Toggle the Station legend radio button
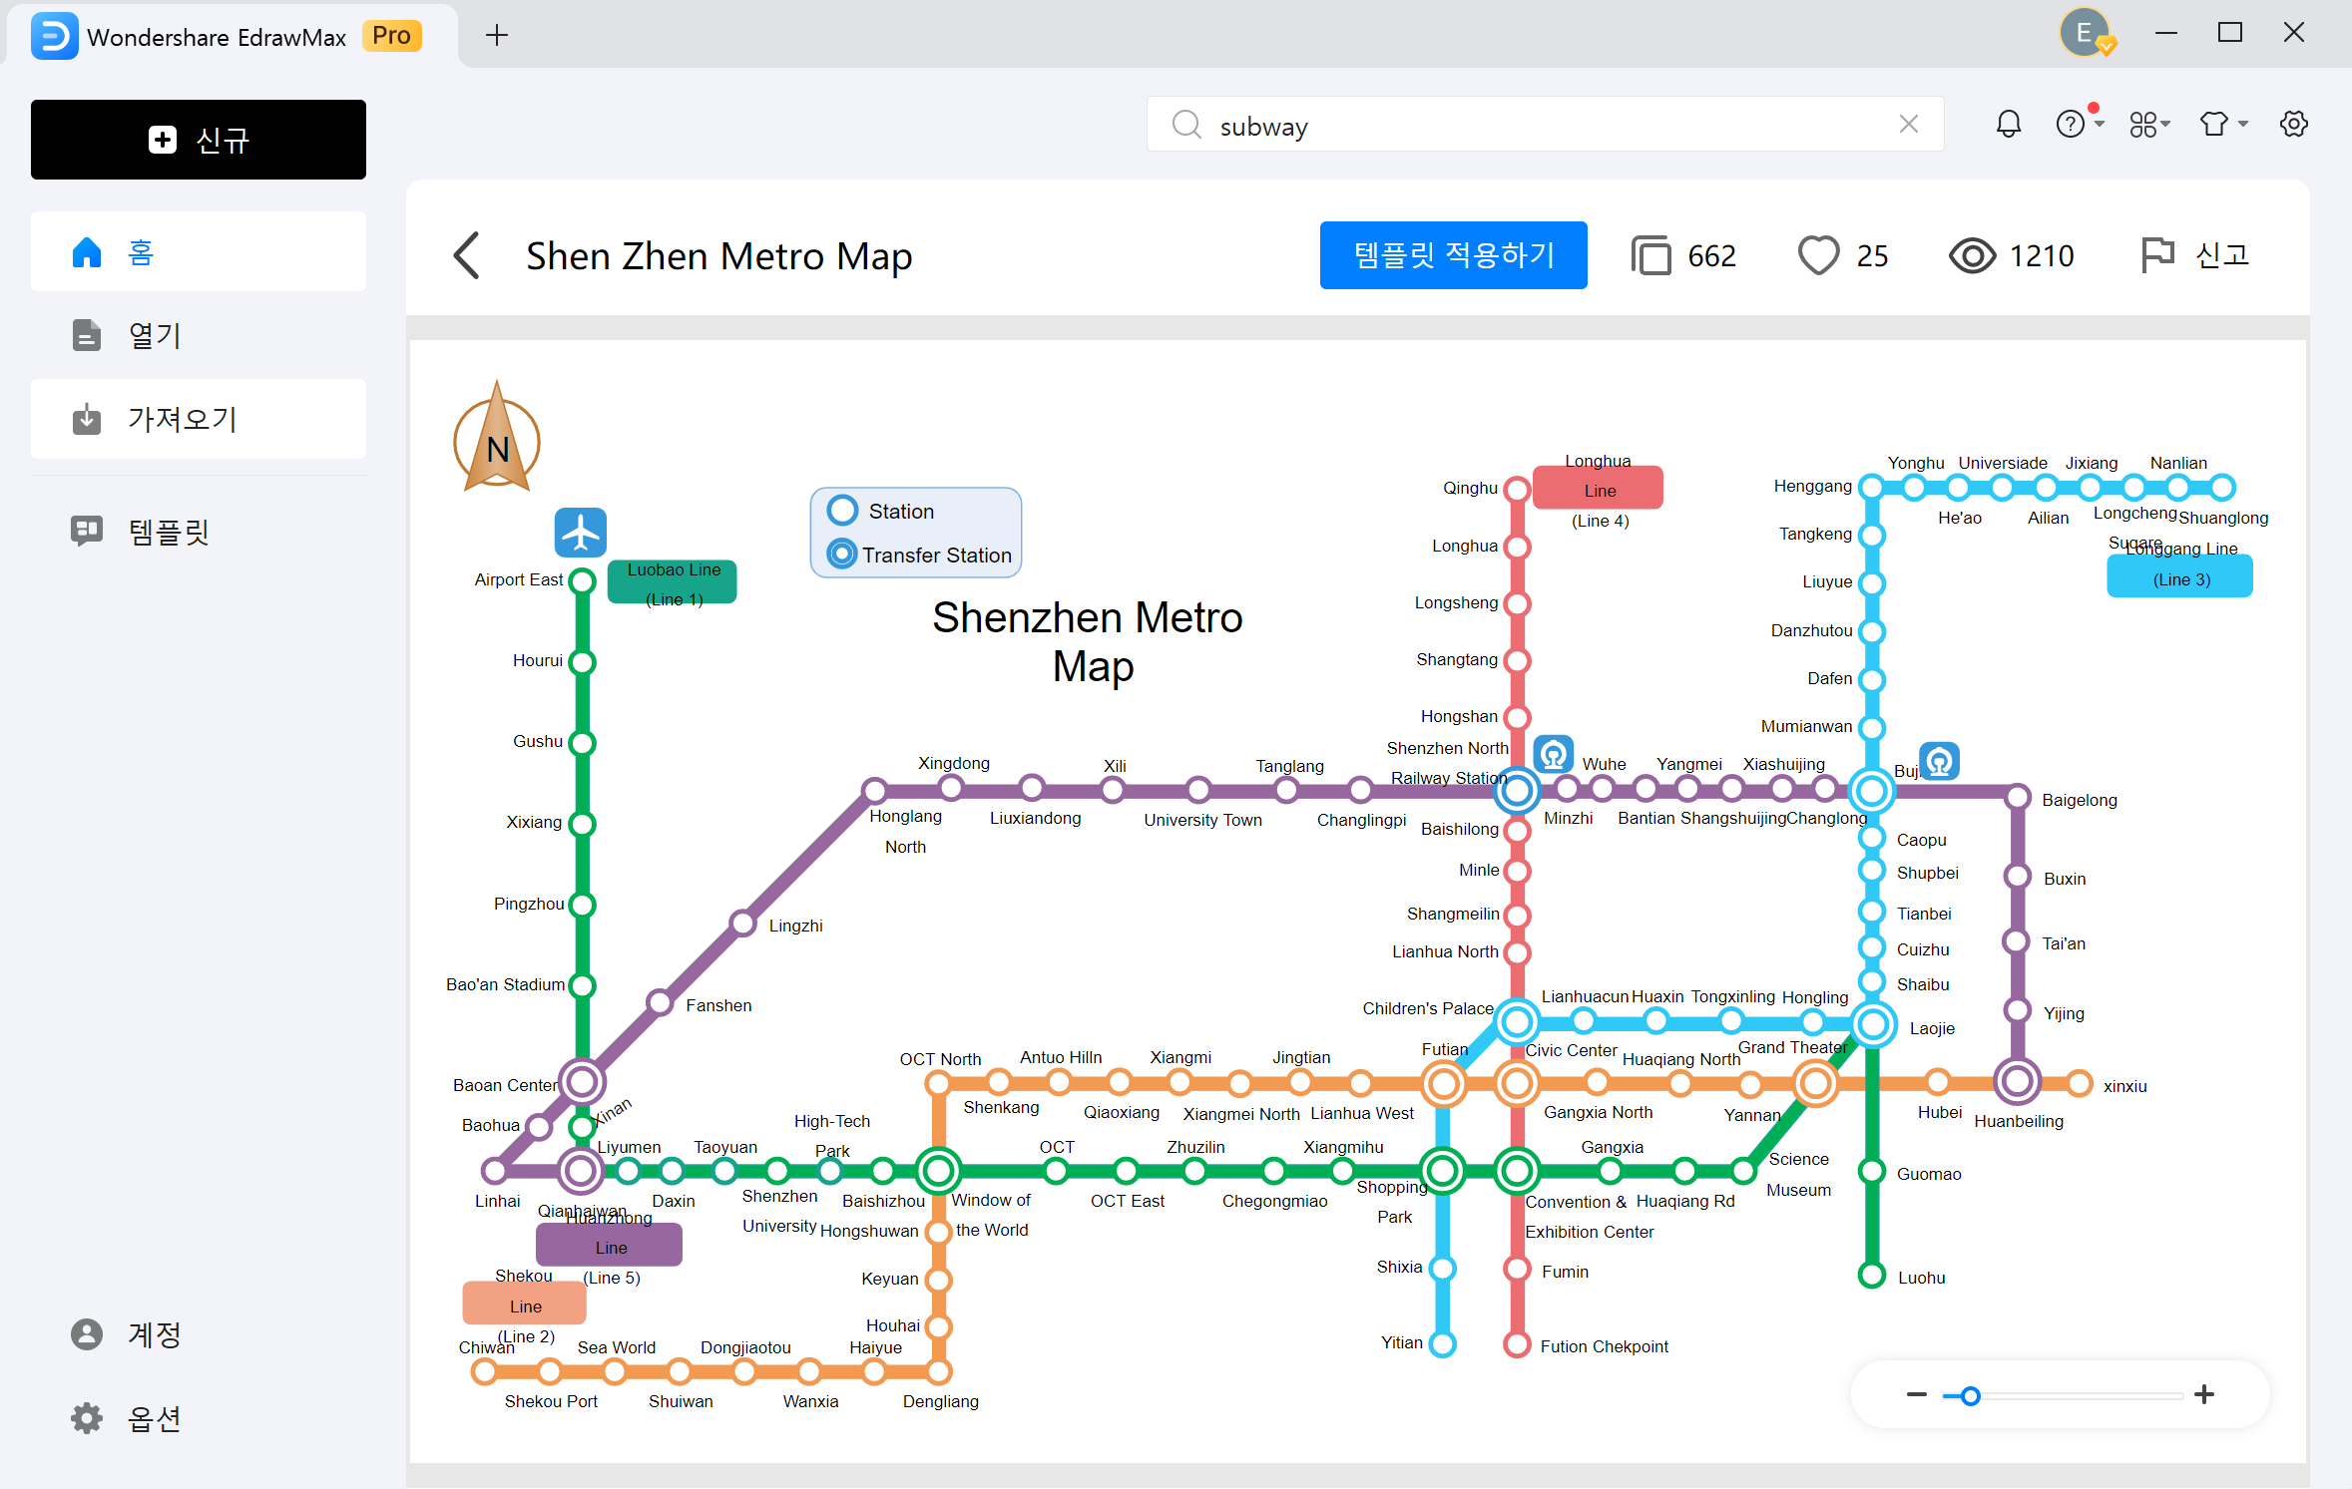 point(842,511)
